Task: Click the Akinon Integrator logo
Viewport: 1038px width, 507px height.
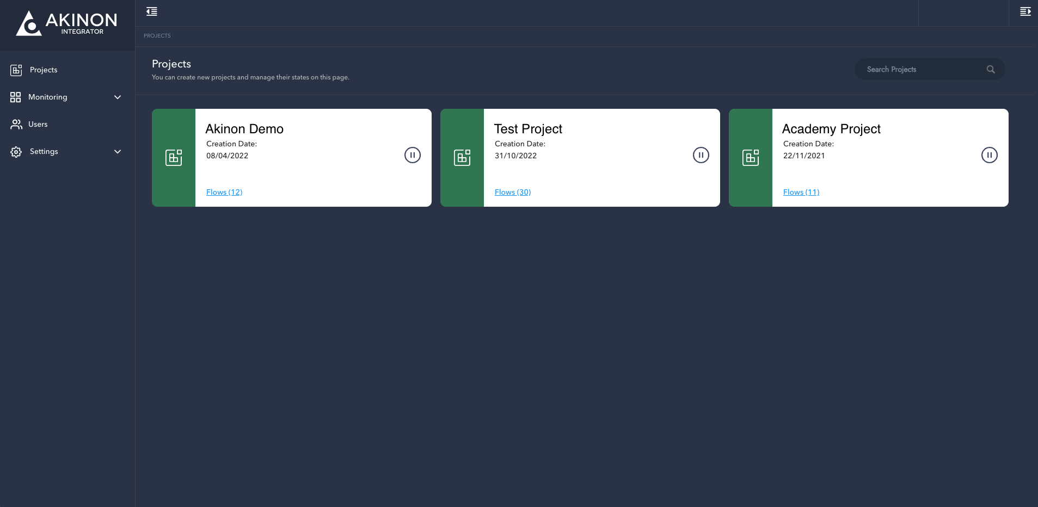Action: click(66, 24)
